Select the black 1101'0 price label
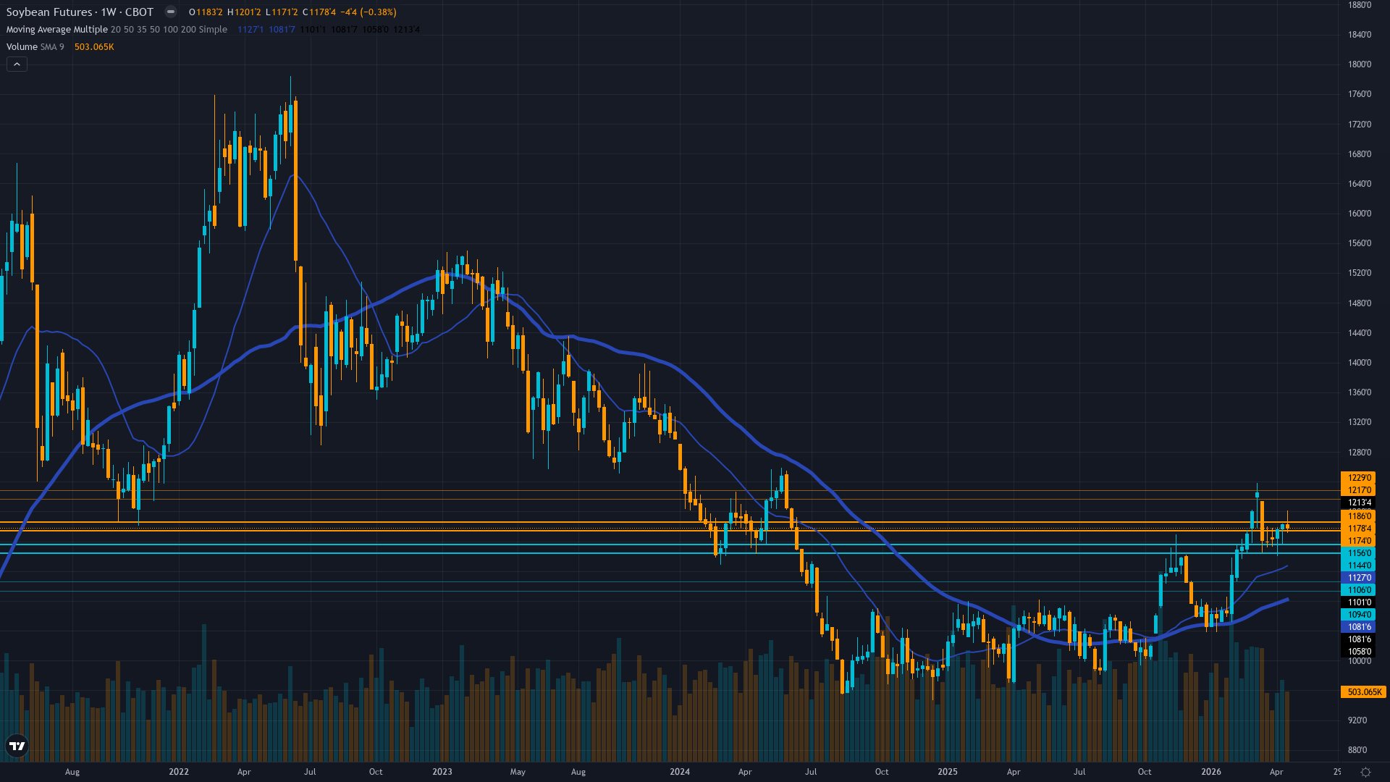The image size is (1390, 782). tap(1358, 602)
